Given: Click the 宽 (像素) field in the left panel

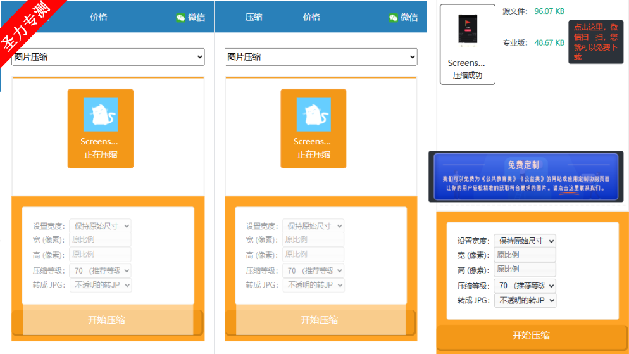Looking at the screenshot, I should click(100, 239).
